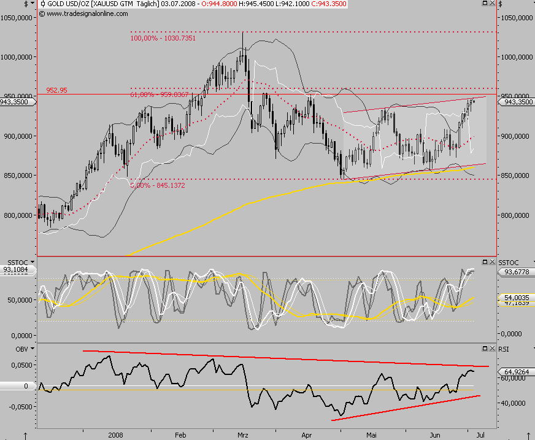This screenshot has height=440, width=535.
Task: Close the OBV/RSI indicator pane
Action: (492, 348)
